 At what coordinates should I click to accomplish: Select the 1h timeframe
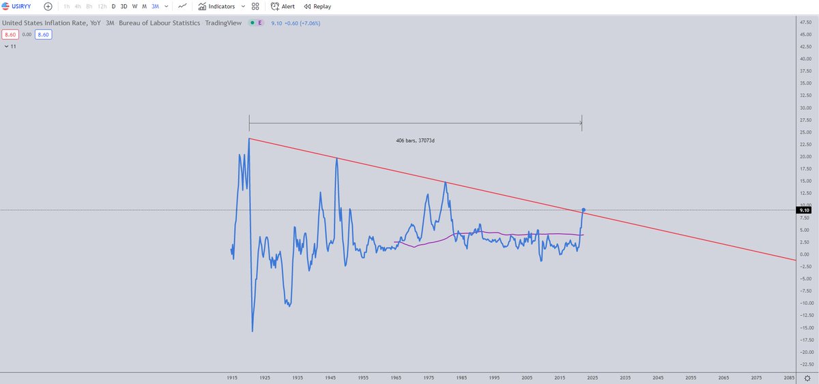point(66,6)
